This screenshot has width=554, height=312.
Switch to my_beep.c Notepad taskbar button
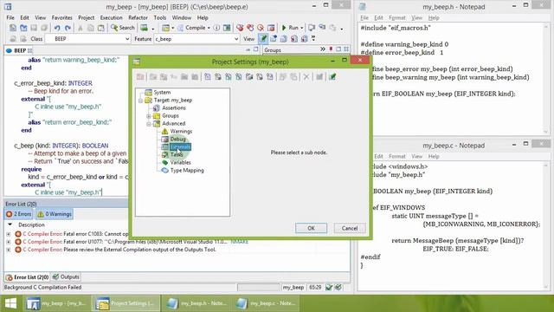pos(266,303)
